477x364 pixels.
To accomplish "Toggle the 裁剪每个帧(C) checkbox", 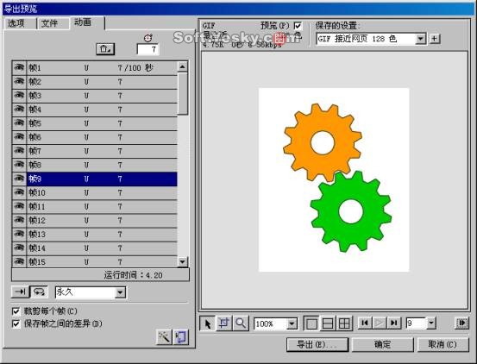I will pos(16,311).
